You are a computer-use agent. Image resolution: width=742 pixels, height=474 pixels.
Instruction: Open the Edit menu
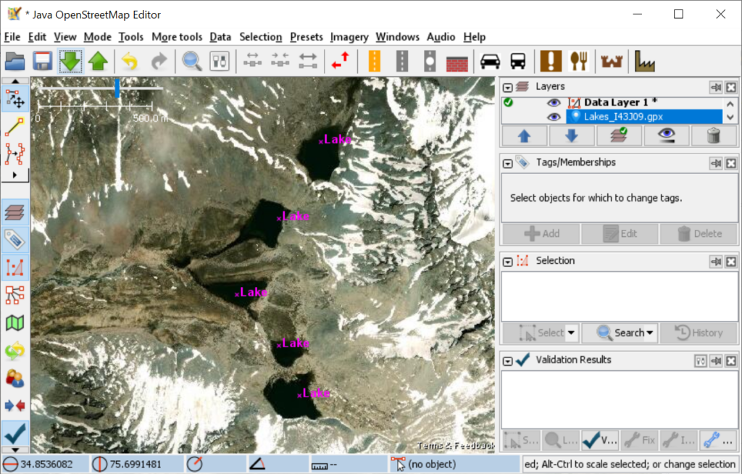click(x=37, y=37)
